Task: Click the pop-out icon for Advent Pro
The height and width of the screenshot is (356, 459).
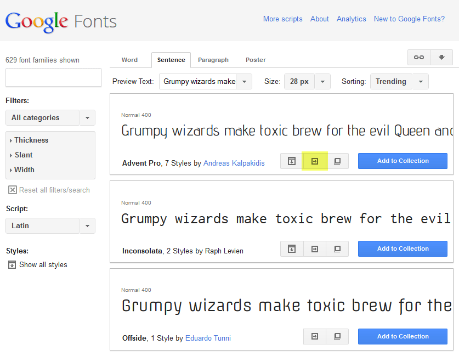Action: [337, 161]
